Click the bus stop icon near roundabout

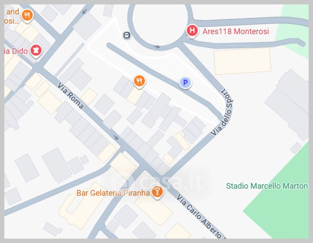click(x=126, y=35)
